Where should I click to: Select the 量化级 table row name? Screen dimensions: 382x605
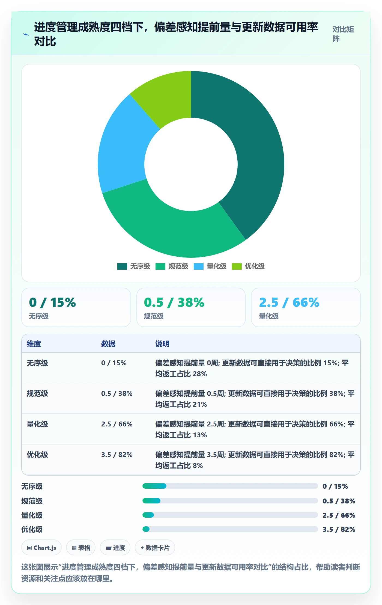37,424
